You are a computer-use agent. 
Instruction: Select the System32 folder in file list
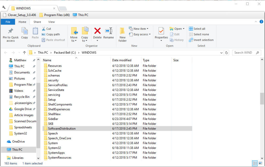click(x=117, y=148)
